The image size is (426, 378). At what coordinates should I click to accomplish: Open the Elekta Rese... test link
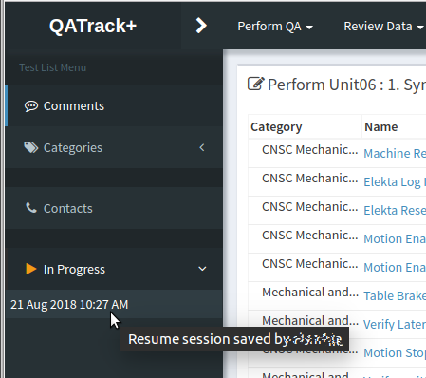click(395, 211)
